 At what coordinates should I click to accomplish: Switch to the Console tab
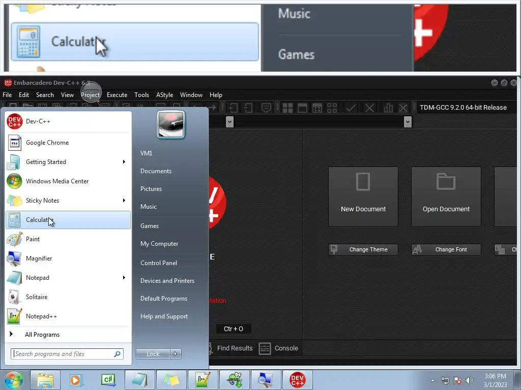point(279,348)
